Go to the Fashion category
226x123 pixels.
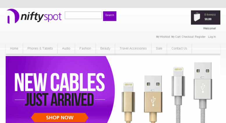coord(85,48)
